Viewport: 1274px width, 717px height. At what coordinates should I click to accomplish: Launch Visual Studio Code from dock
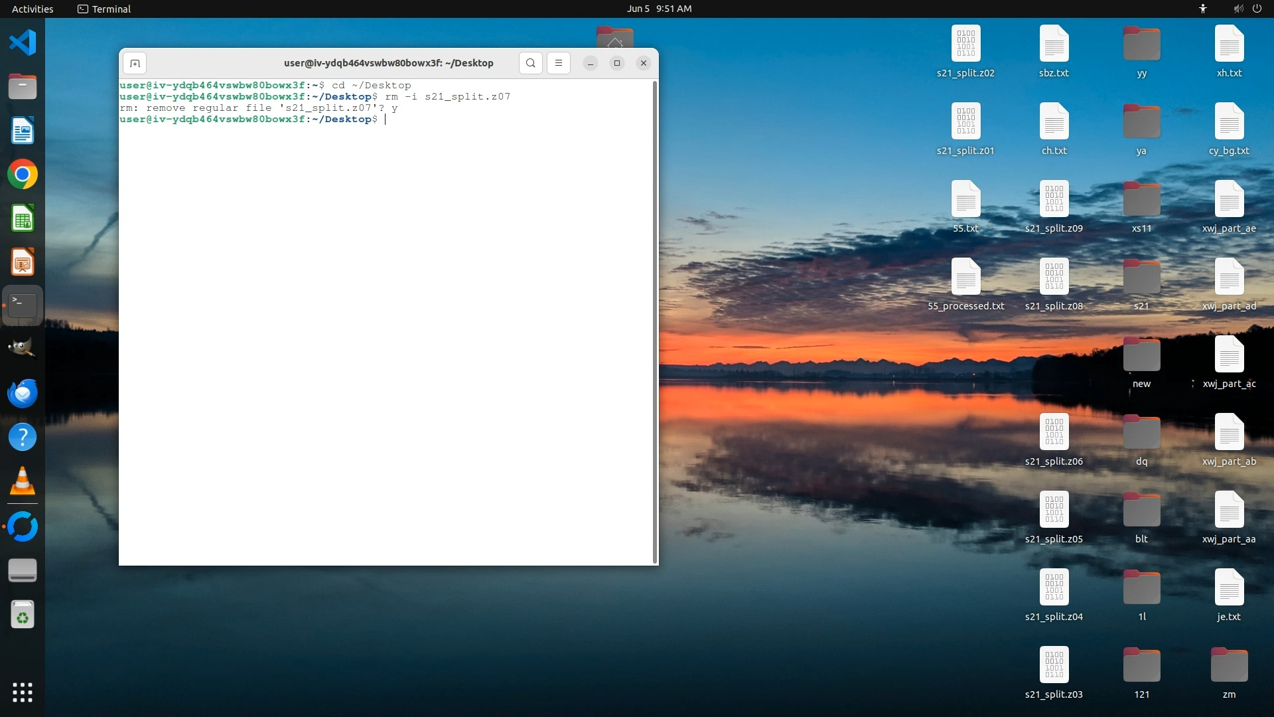23,42
